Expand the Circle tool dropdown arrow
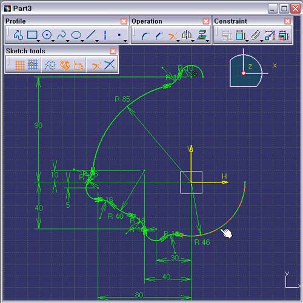 click(53, 41)
